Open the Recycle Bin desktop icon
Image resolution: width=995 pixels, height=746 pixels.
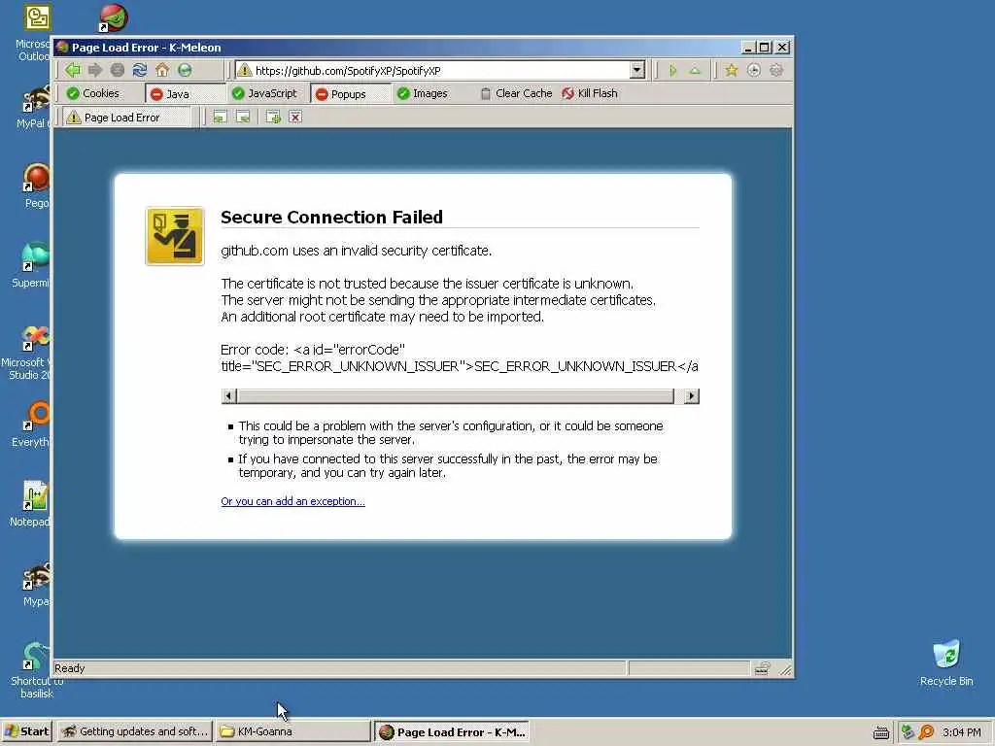pos(946,662)
